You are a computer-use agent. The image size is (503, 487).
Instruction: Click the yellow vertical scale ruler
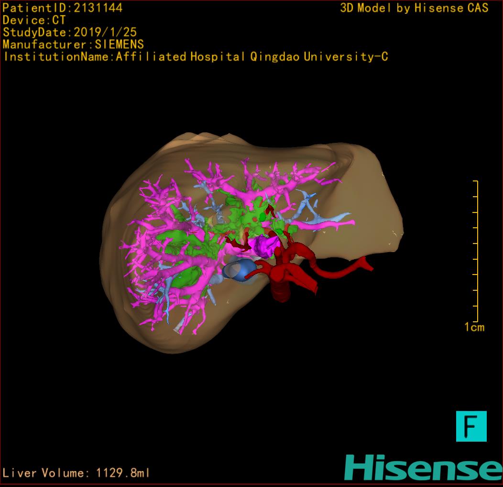476,251
